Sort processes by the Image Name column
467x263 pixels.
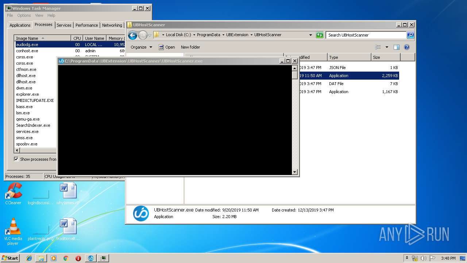(43, 38)
